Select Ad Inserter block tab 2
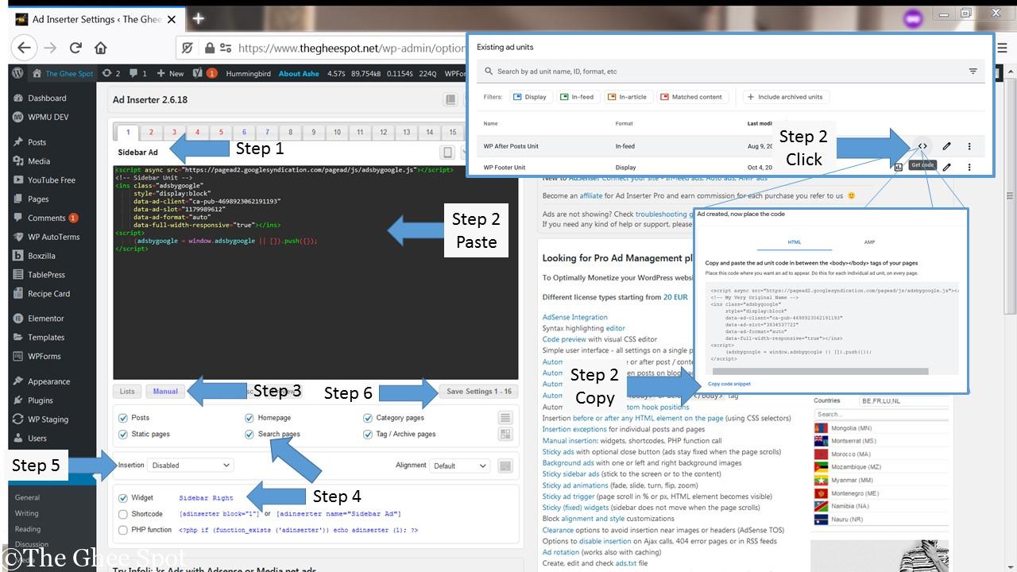Viewport: 1017px width, 572px height. click(151, 132)
